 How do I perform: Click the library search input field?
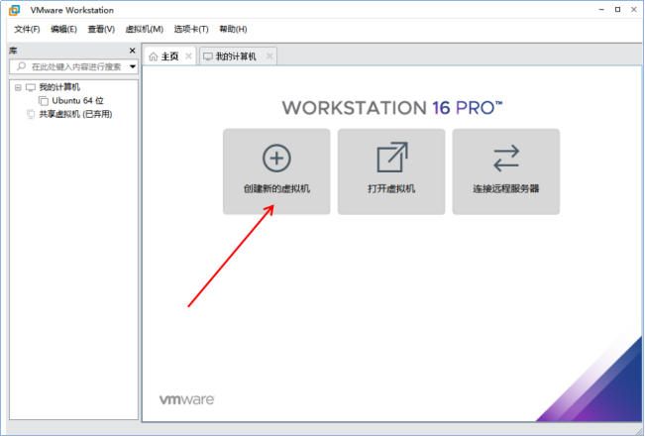point(73,66)
